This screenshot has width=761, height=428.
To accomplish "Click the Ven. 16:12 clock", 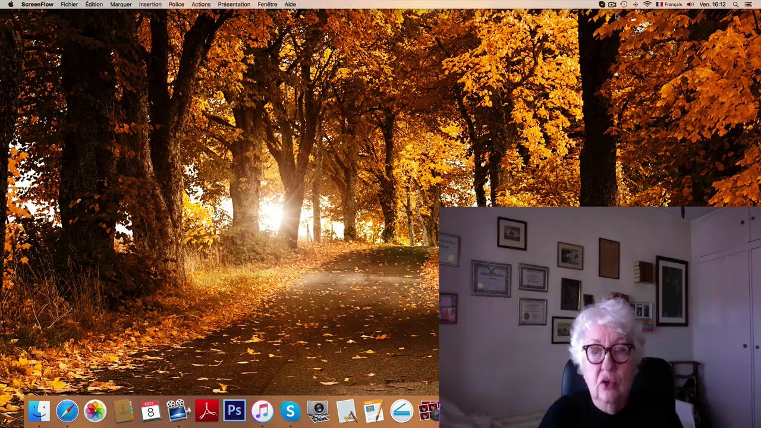I will pos(713,4).
